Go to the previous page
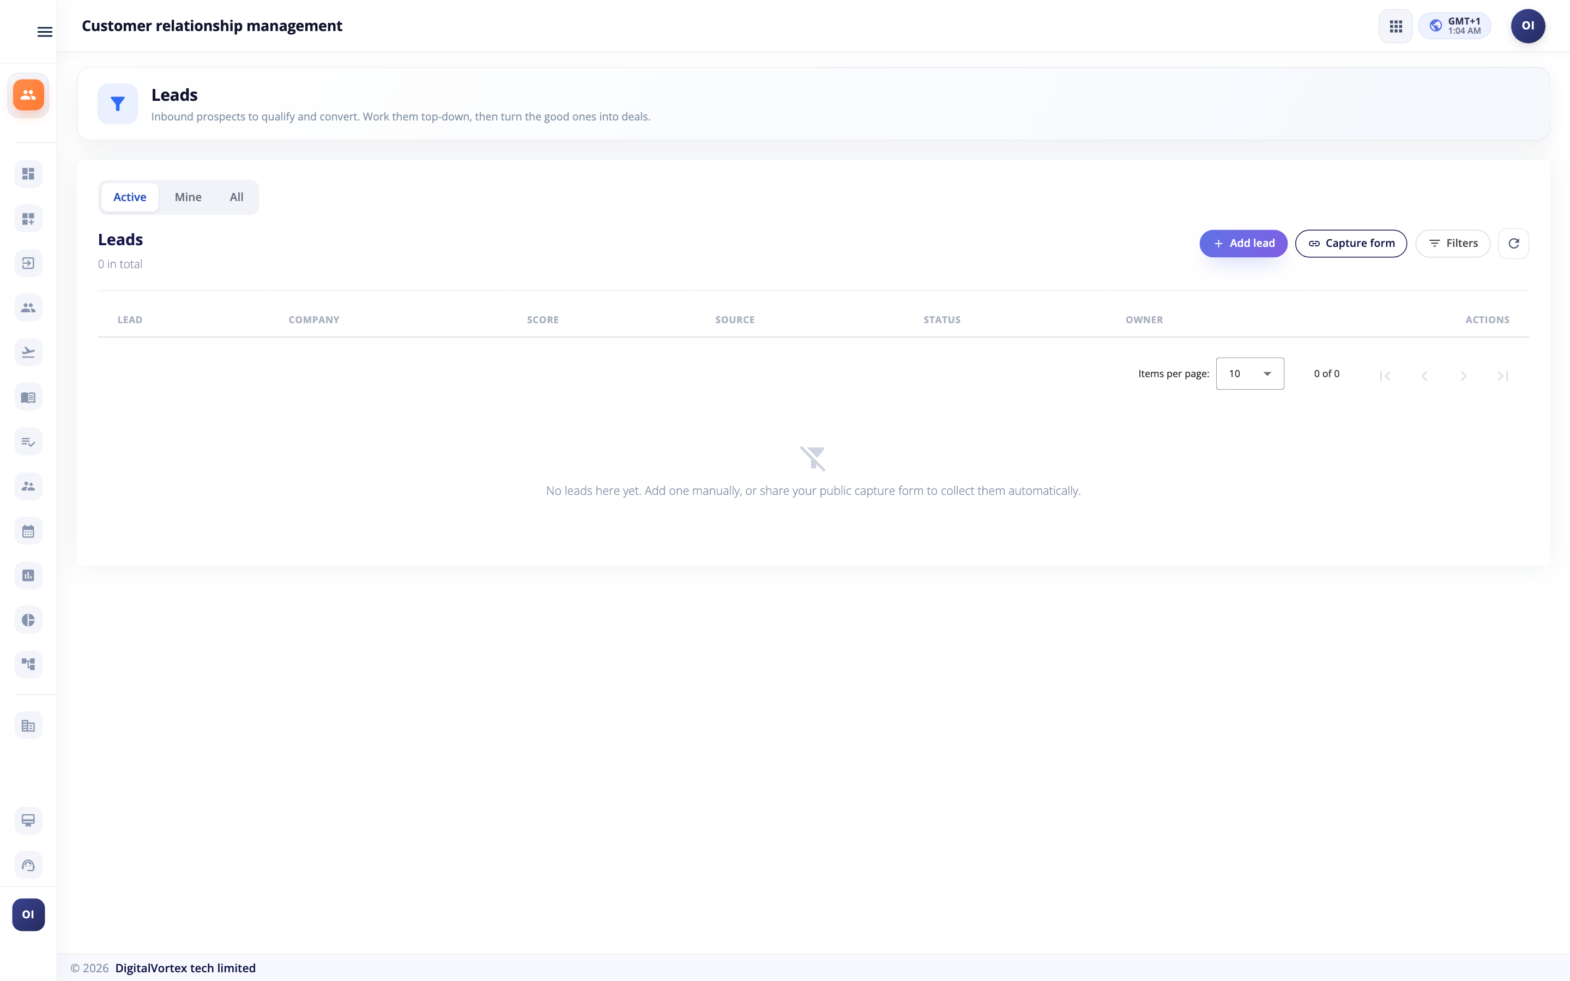This screenshot has height=981, width=1570. pyautogui.click(x=1424, y=376)
